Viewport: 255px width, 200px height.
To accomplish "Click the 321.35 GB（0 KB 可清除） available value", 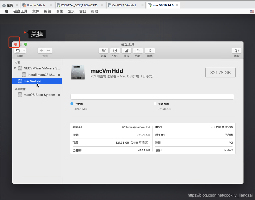I will pos(132,143).
